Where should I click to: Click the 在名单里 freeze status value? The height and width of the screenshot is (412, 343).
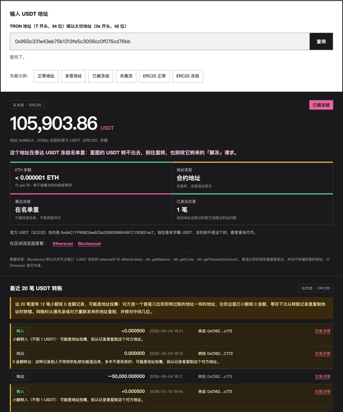(27, 210)
